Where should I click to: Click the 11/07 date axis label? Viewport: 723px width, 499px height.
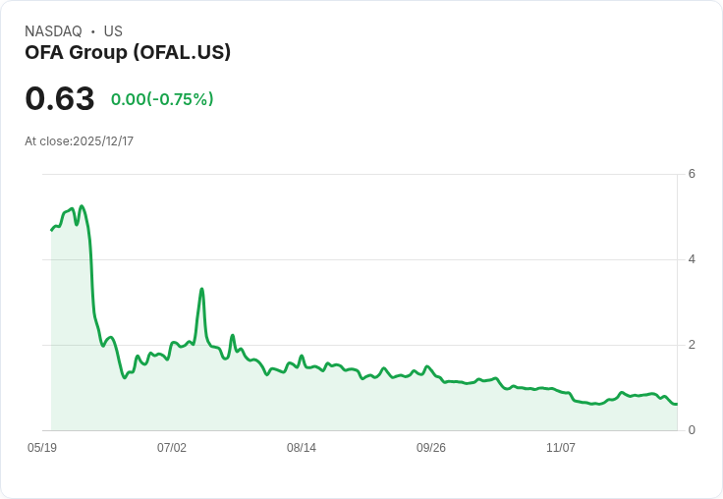tap(560, 447)
